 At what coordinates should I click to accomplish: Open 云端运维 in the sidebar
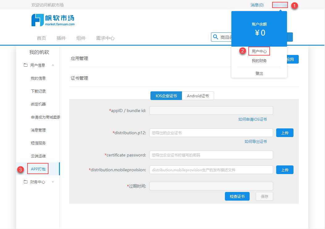pos(38,156)
